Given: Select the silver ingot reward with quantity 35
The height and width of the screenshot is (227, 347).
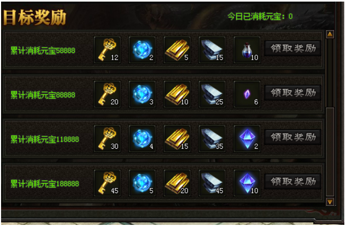Looking at the screenshot, I should 212,139.
